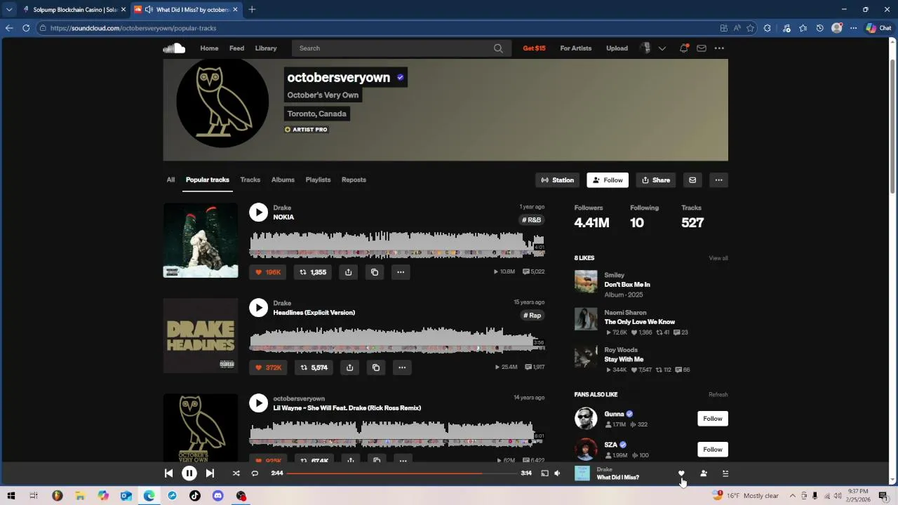The image size is (898, 505).
Task: Open the cast to device icon
Action: tap(544, 473)
